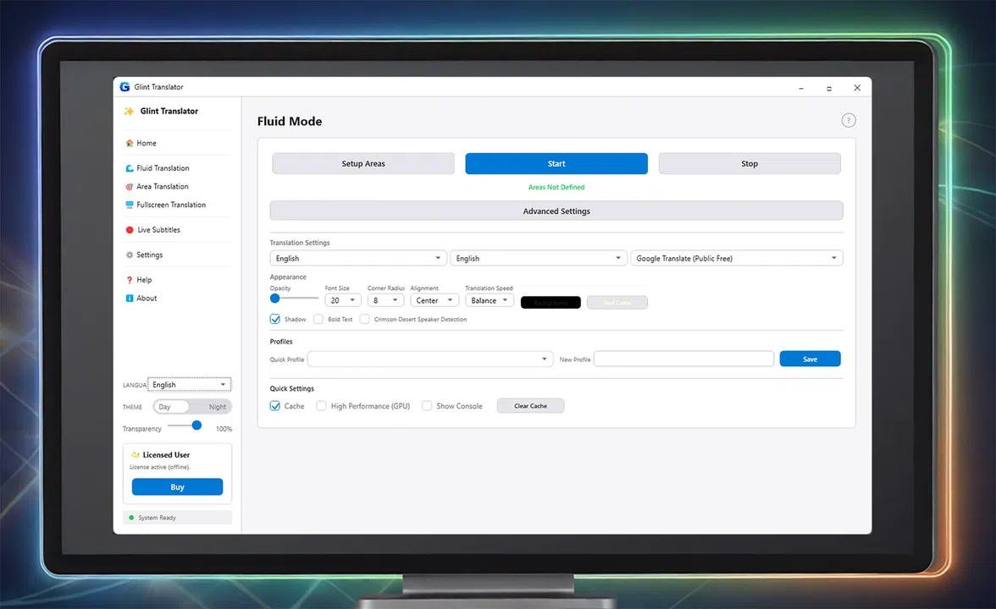The width and height of the screenshot is (996, 609).
Task: Click the Transparency 100% value
Action: (x=224, y=429)
